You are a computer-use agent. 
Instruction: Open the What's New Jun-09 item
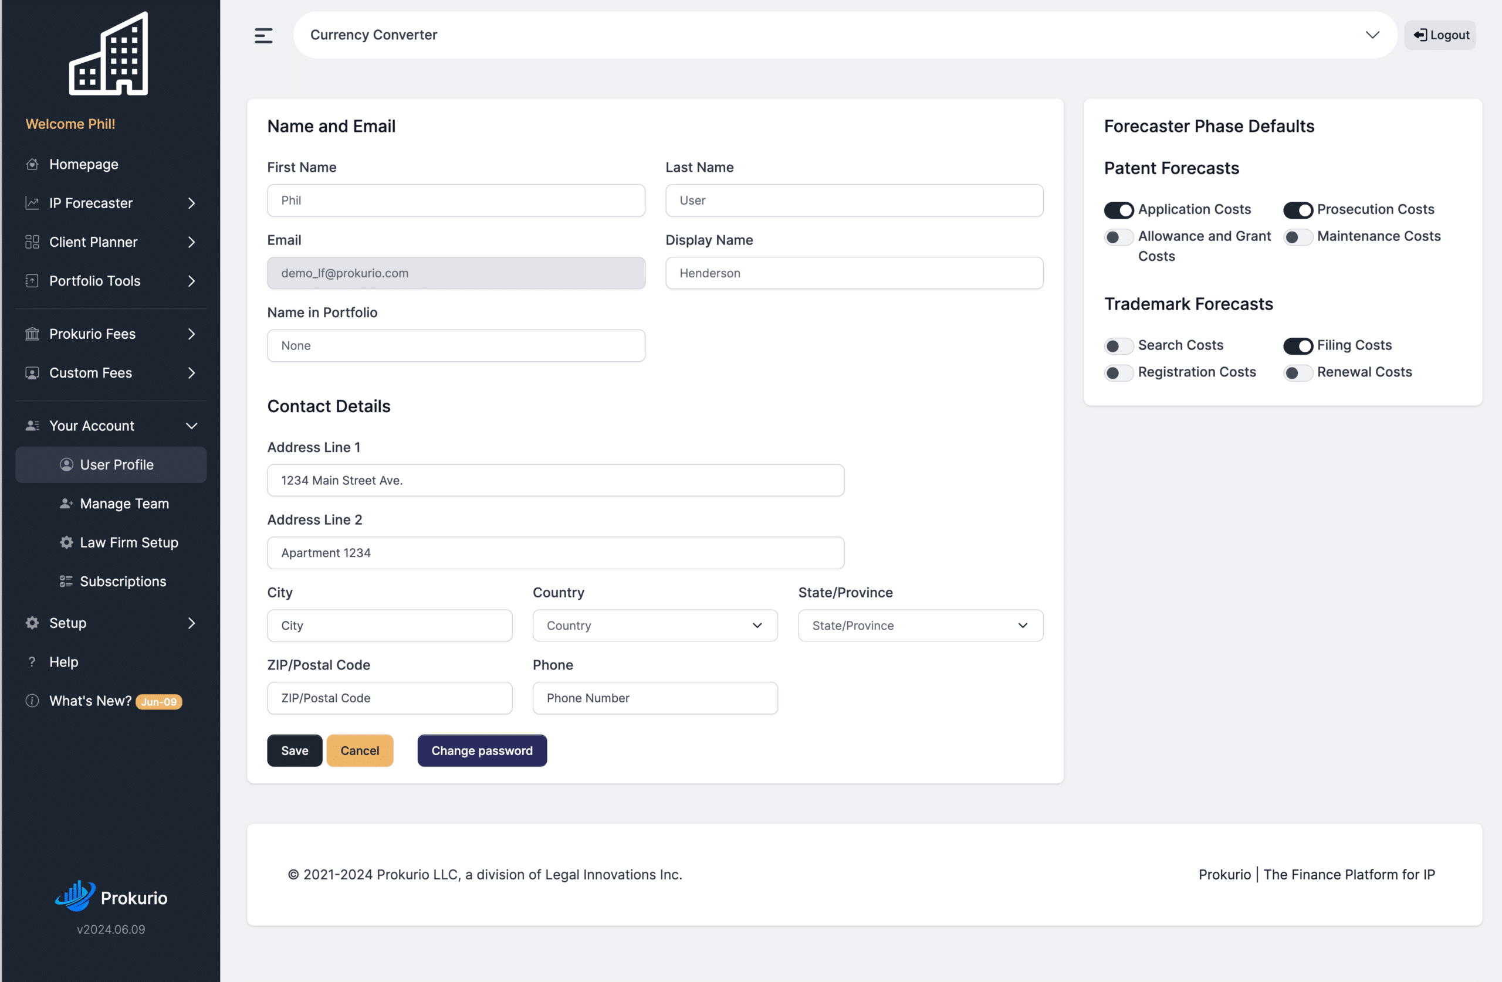click(111, 701)
